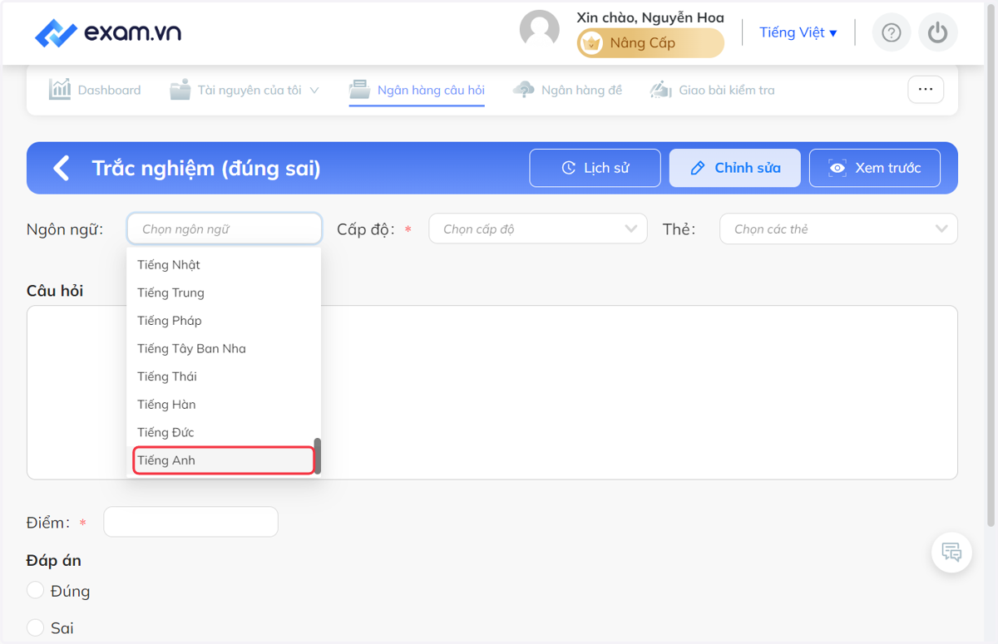This screenshot has width=998, height=644.
Task: Select the Đúng answer radio button
Action: click(x=35, y=590)
